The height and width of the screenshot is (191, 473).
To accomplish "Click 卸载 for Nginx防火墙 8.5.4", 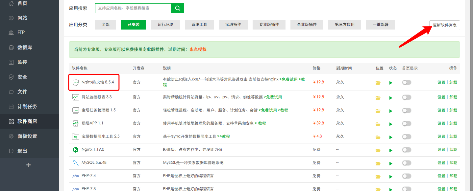I will tap(453, 82).
